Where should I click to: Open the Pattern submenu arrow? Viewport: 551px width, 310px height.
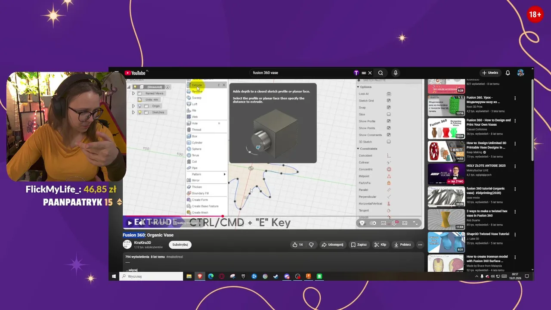click(224, 174)
